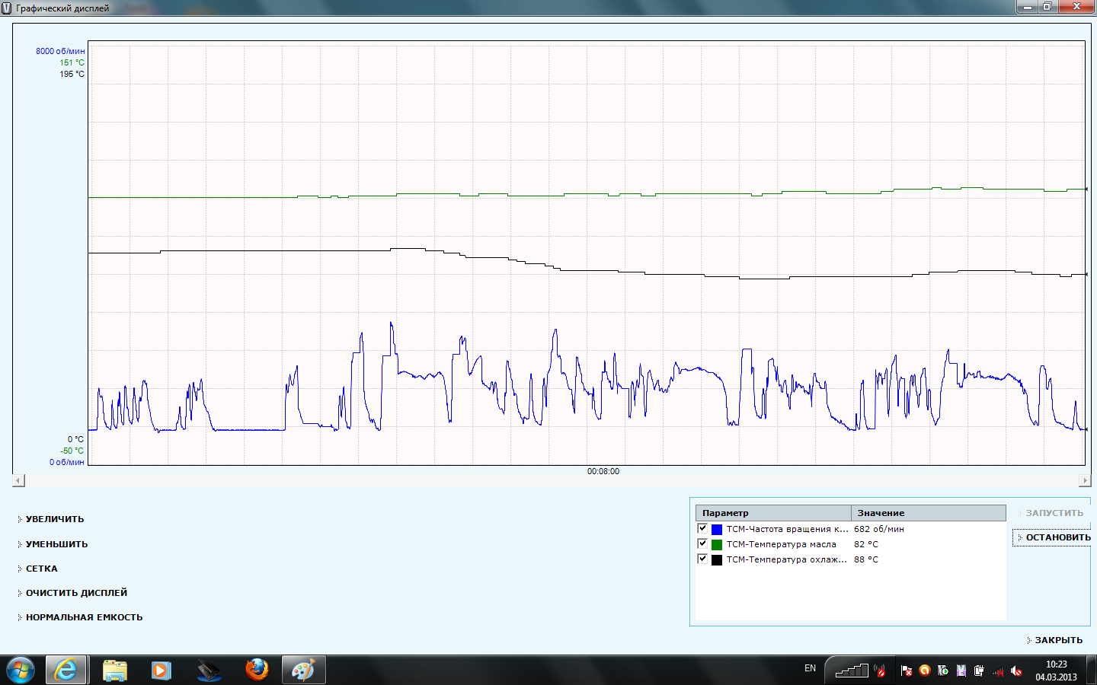Click the clock showing 10:23 04.03.2013
This screenshot has height=685, width=1097.
point(1056,671)
